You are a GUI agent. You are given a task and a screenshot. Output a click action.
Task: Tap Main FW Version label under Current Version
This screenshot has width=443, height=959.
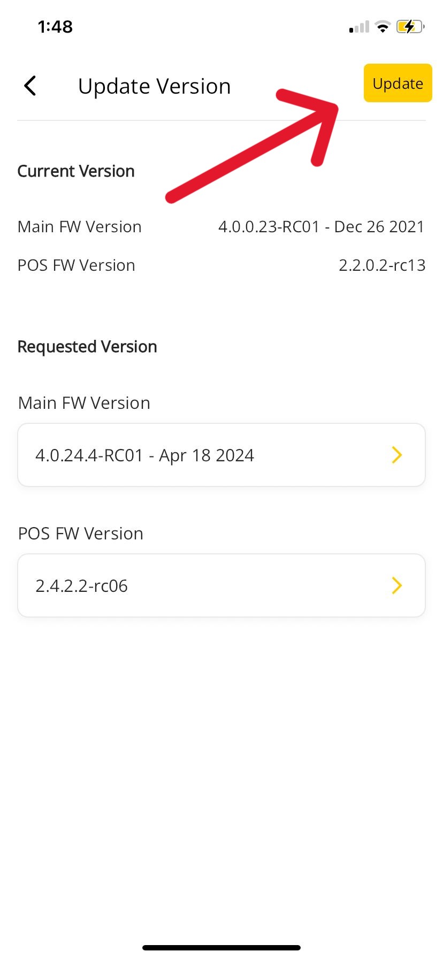[x=80, y=227]
